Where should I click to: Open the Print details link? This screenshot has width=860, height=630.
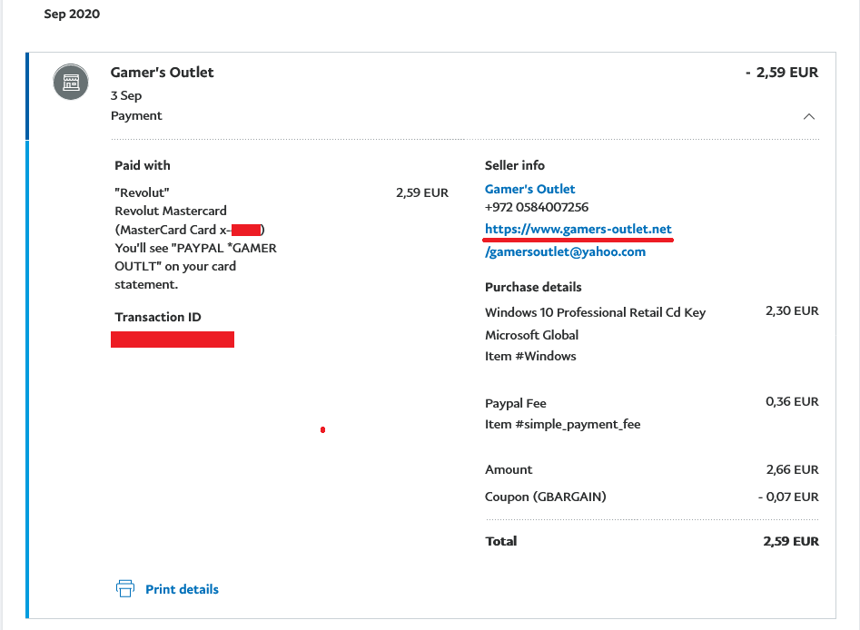[x=182, y=589]
